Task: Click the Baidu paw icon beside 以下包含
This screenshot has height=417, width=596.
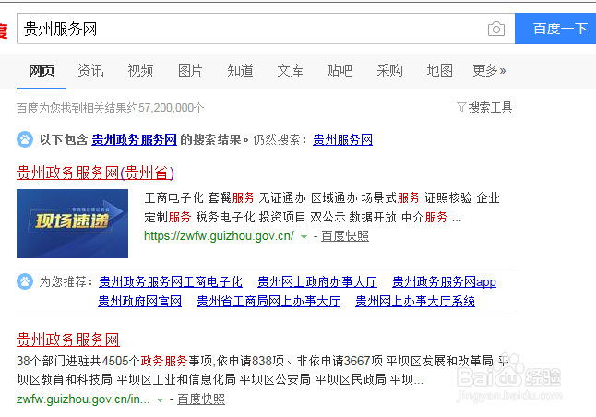Action: coord(25,139)
